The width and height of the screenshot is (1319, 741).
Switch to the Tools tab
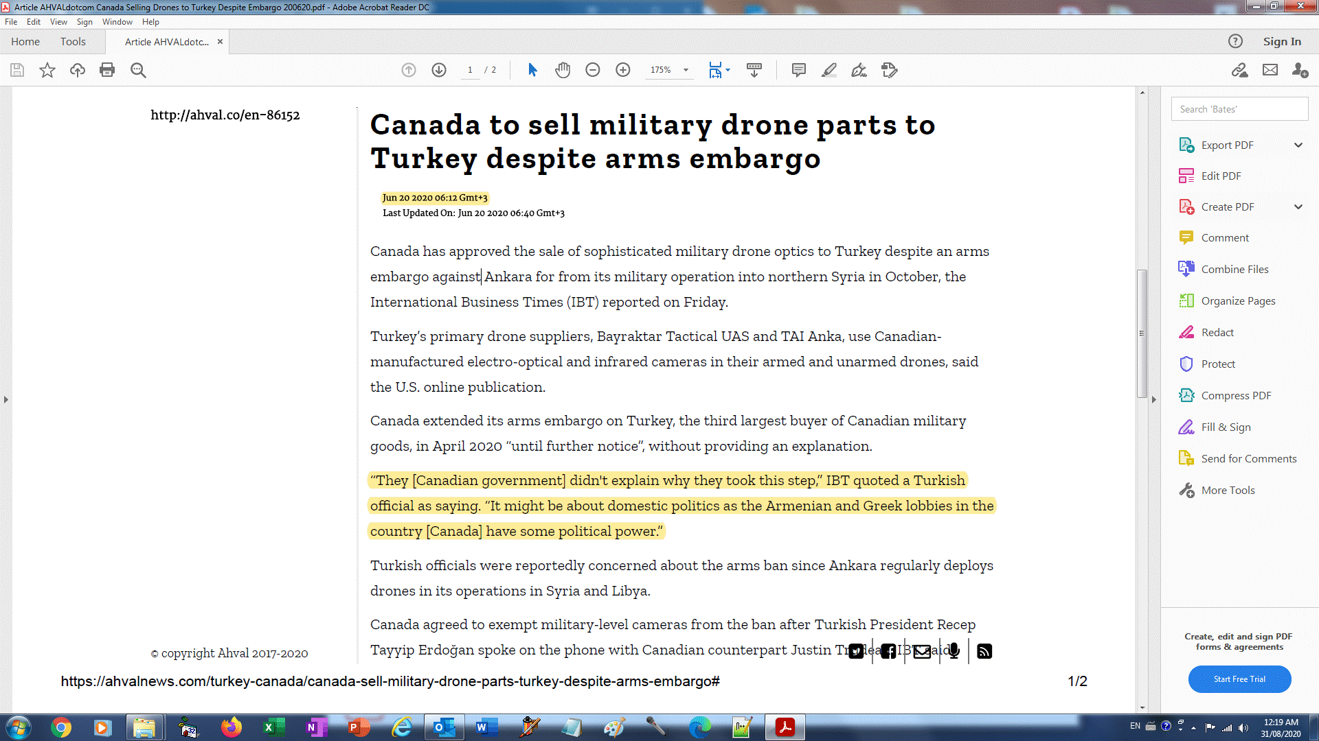click(73, 41)
